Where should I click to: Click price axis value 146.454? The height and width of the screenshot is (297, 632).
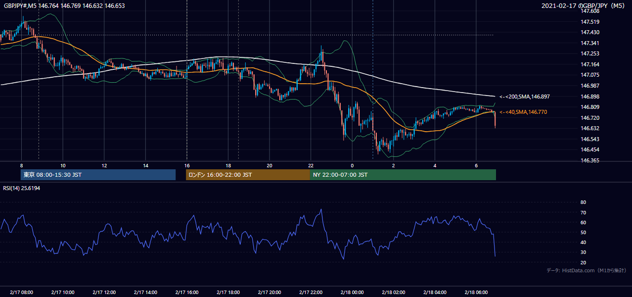pyautogui.click(x=590, y=149)
